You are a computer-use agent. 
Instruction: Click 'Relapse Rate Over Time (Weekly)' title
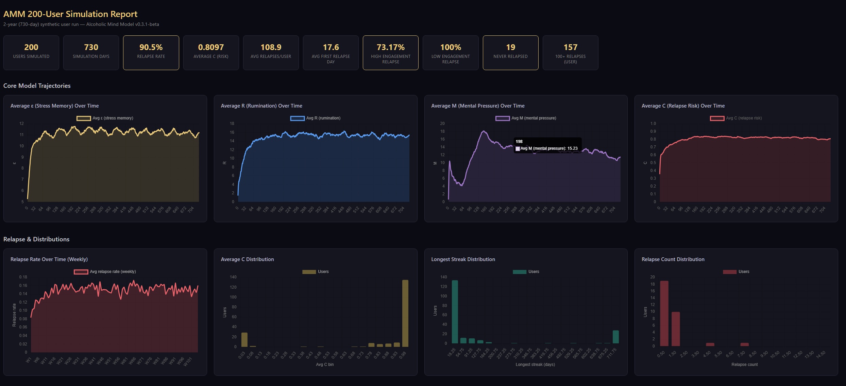click(49, 259)
